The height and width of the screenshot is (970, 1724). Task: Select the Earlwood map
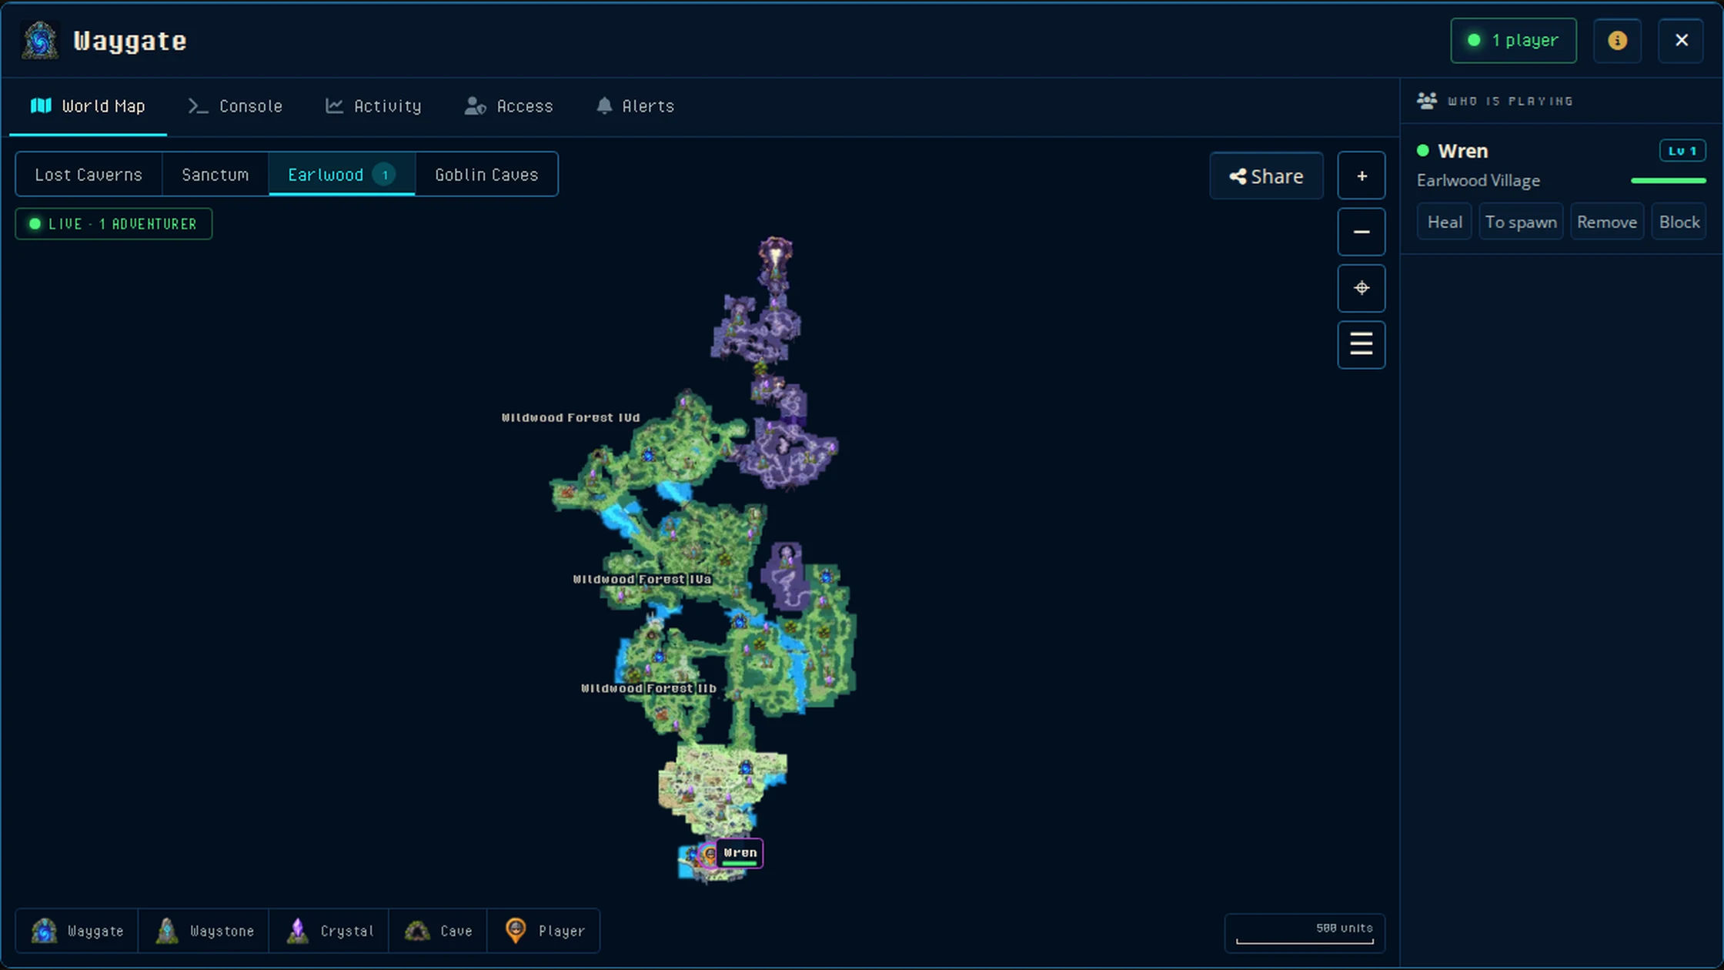click(342, 175)
